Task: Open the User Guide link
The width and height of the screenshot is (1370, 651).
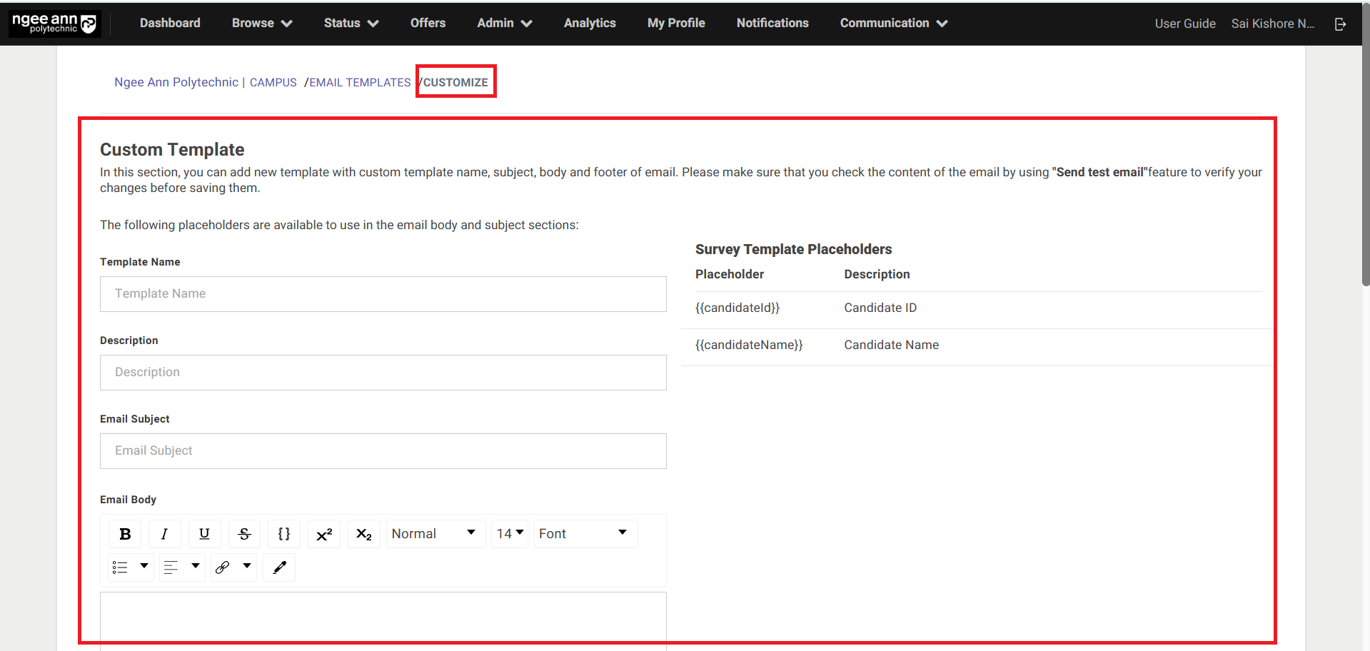Action: [x=1184, y=24]
